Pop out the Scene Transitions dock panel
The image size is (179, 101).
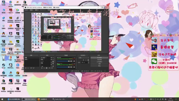(x=89, y=55)
